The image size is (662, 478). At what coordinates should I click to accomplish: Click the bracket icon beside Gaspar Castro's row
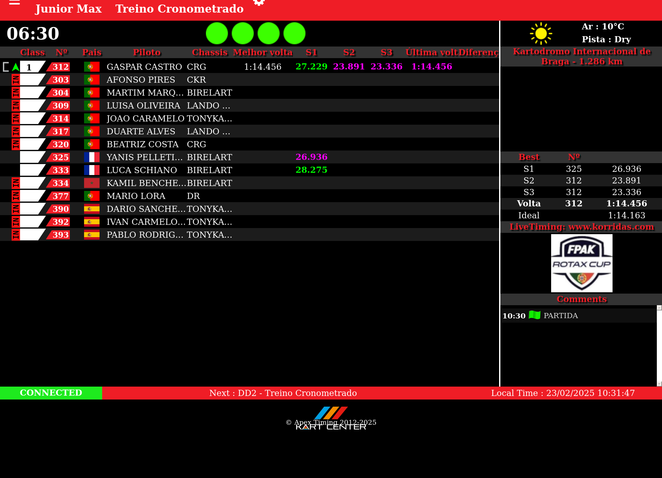[6, 67]
